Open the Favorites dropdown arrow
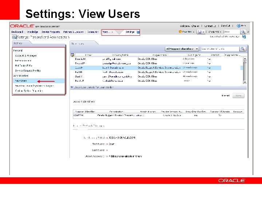This screenshot has height=197, width=262. pos(194,32)
